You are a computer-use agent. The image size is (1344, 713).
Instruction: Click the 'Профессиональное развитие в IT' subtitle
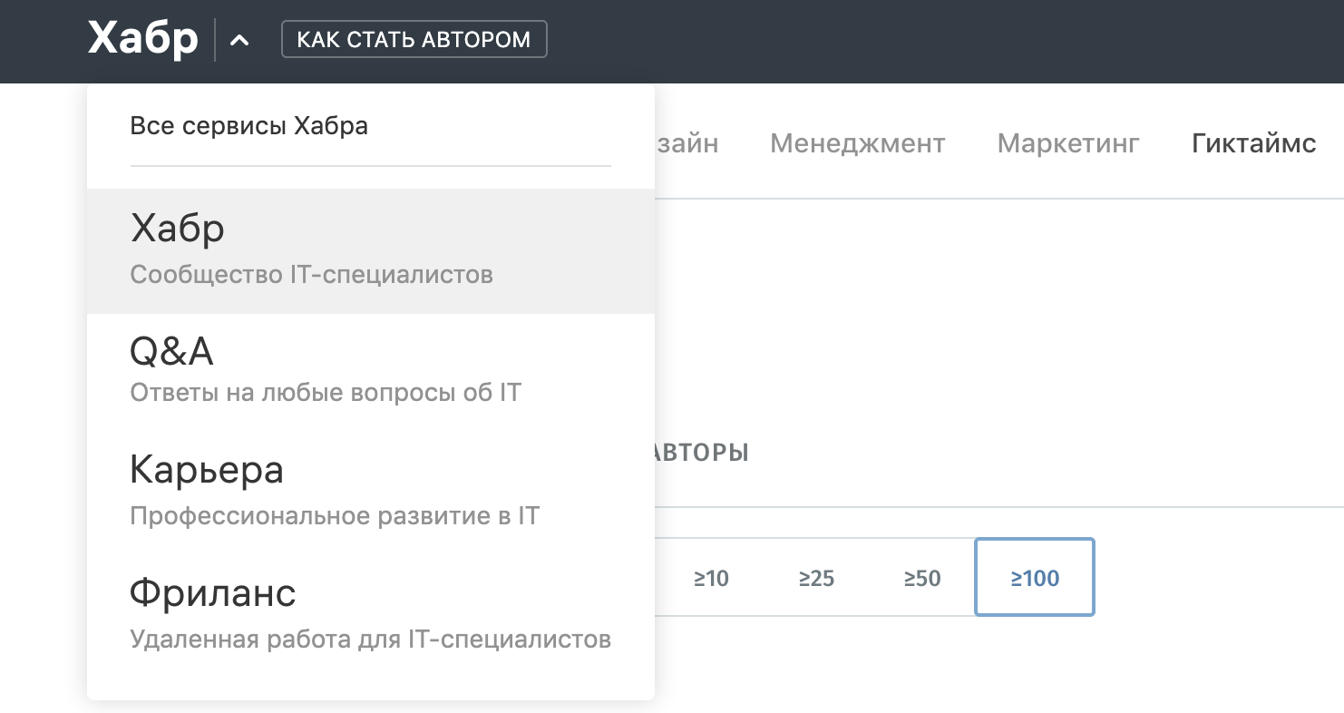click(x=335, y=516)
